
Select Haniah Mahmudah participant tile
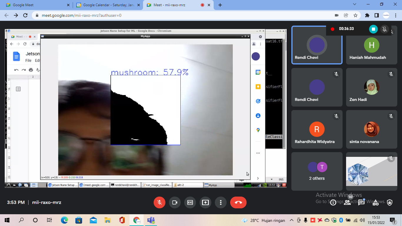[x=372, y=45]
